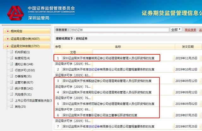Select 办事指南(35) in the tree
Screen dimensions: 202x131
click(x=23, y=76)
